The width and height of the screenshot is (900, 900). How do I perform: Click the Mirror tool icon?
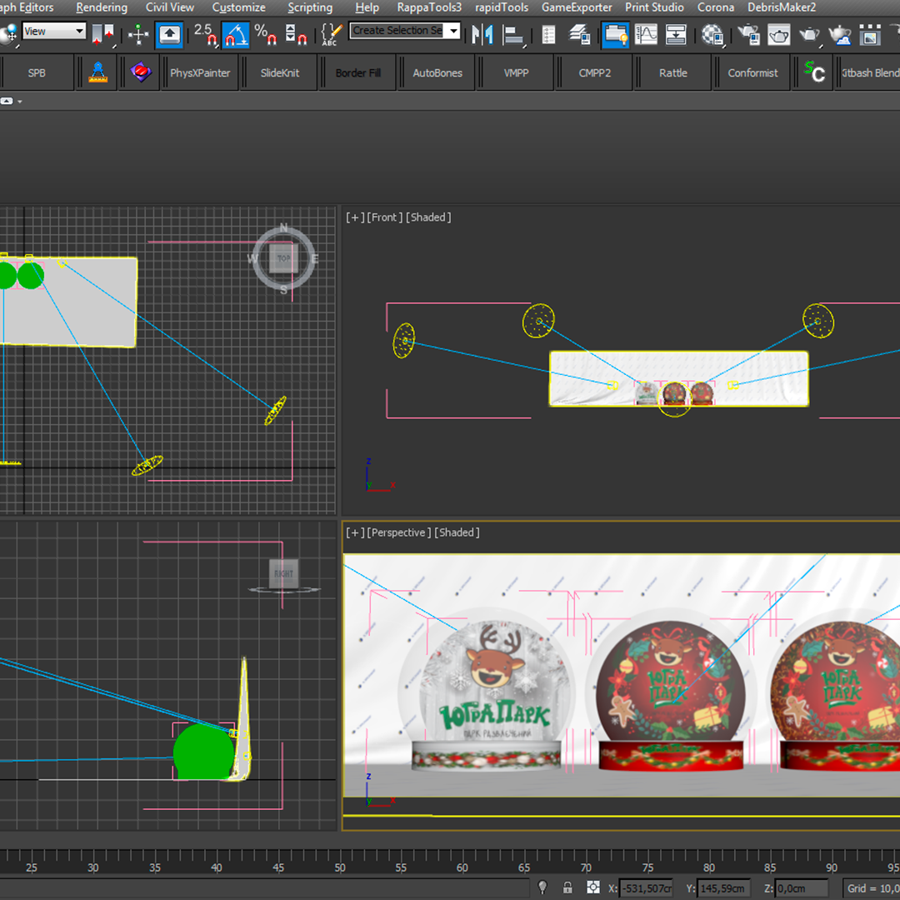(x=482, y=34)
